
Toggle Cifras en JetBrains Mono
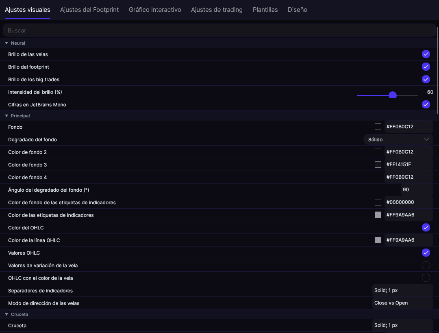click(x=426, y=104)
